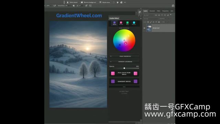Click the Share export icon
This screenshot has width=220, height=124.
[173, 6]
